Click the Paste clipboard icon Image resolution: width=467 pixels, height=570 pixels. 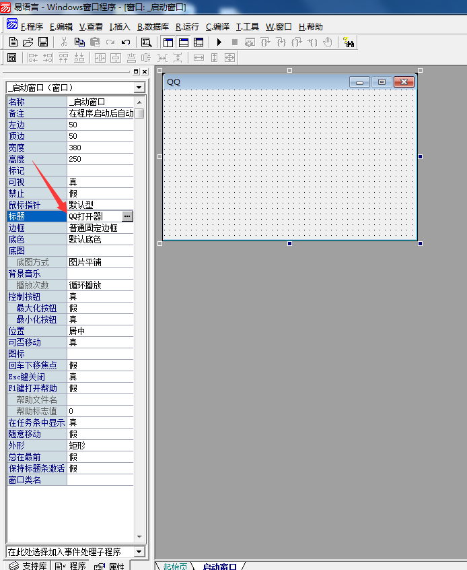click(x=95, y=42)
